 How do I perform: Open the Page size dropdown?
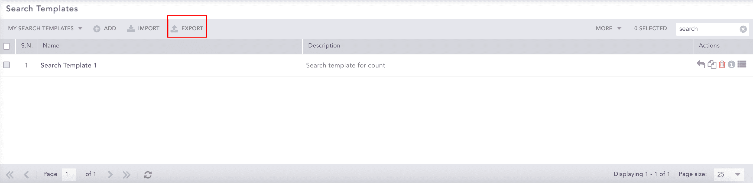728,175
